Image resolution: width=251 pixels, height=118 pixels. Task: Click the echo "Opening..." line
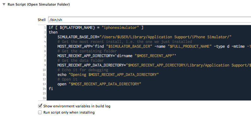point(108,75)
